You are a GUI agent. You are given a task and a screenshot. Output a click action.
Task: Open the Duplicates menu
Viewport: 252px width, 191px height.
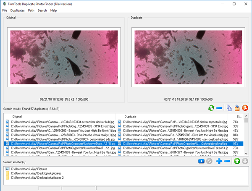pyautogui.click(x=17, y=10)
